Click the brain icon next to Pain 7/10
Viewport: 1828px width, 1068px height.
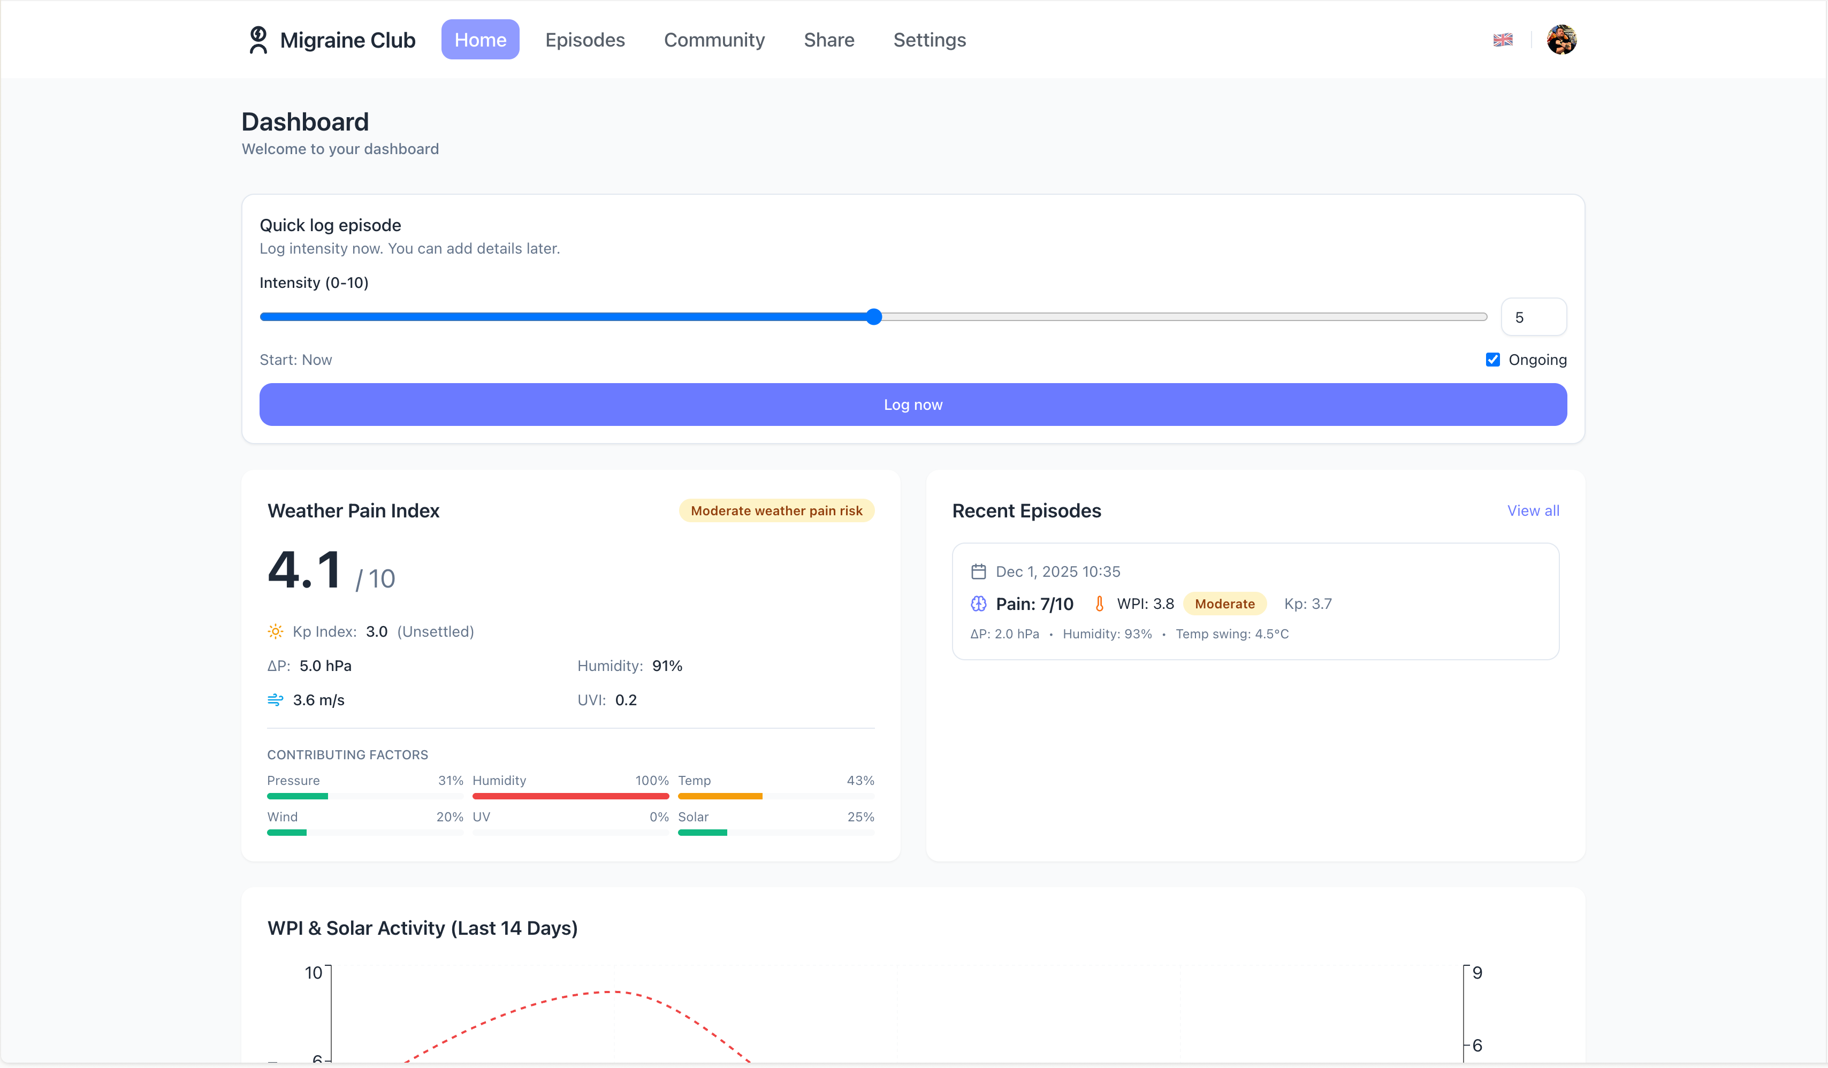978,604
